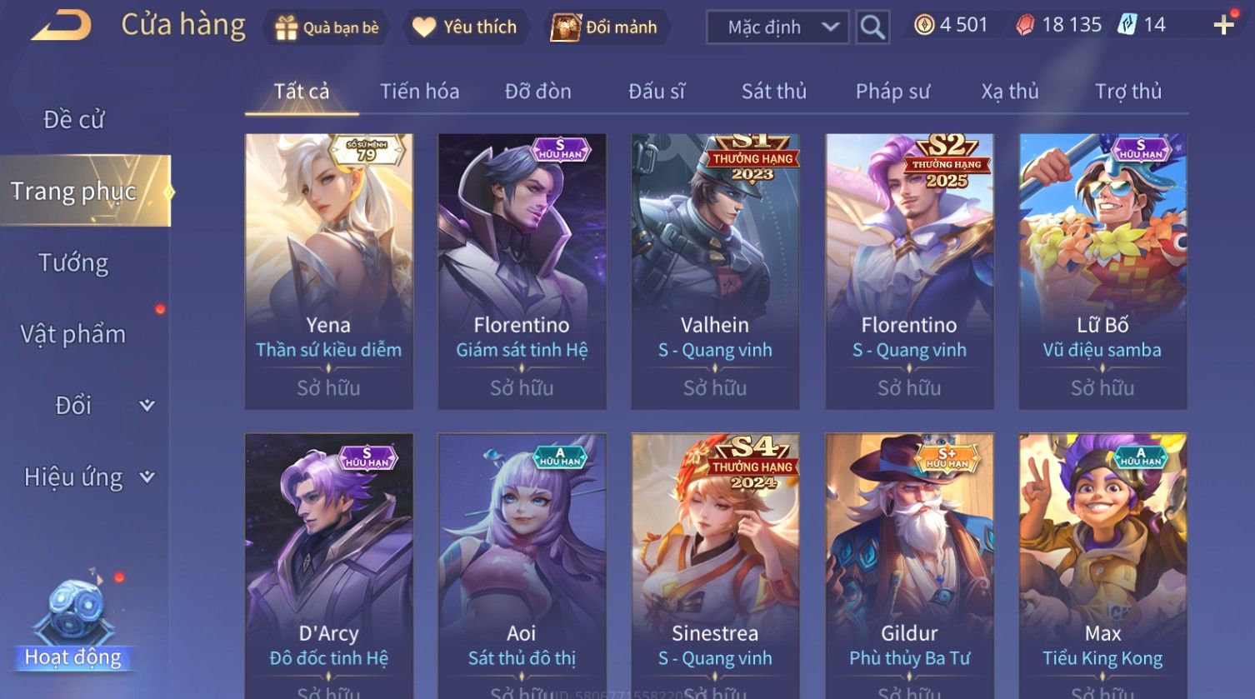Click the plus icon to add currency
1255x699 pixels.
(1223, 25)
